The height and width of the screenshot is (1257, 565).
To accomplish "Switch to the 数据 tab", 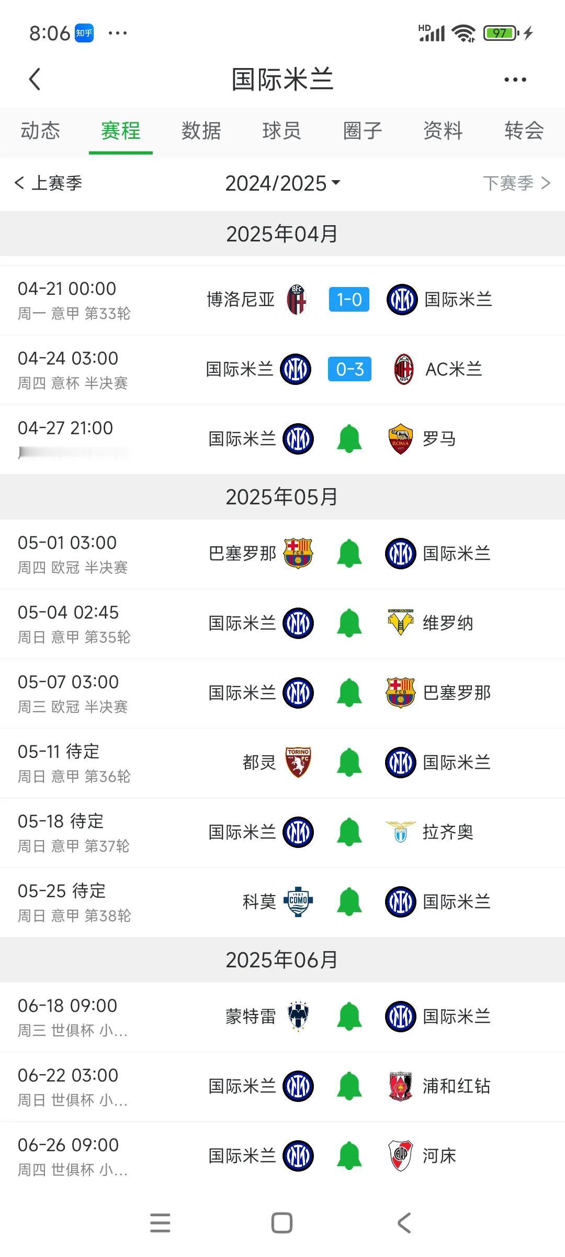I will tap(201, 130).
